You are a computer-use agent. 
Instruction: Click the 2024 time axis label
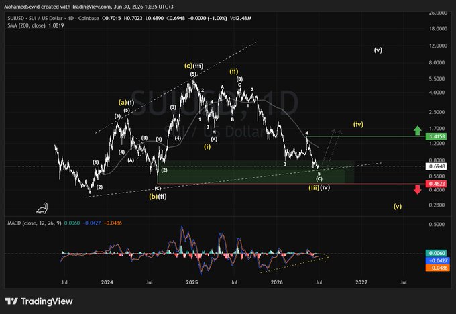[107, 282]
